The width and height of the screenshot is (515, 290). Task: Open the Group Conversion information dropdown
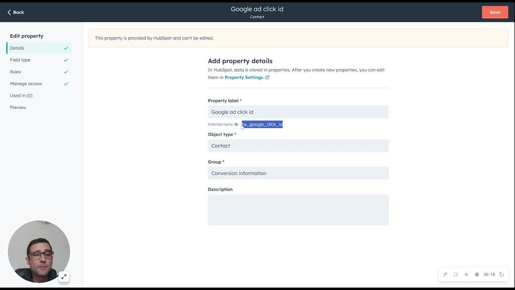click(x=298, y=173)
